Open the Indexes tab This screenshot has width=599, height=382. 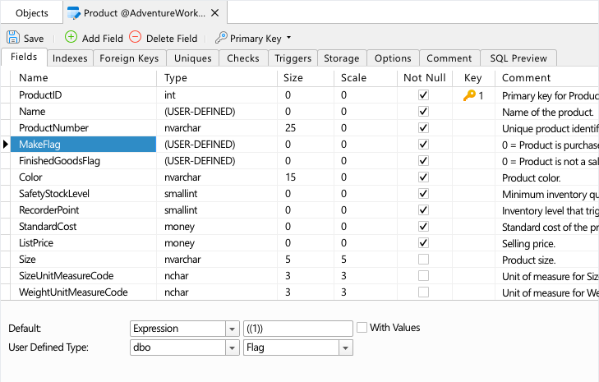pos(70,58)
